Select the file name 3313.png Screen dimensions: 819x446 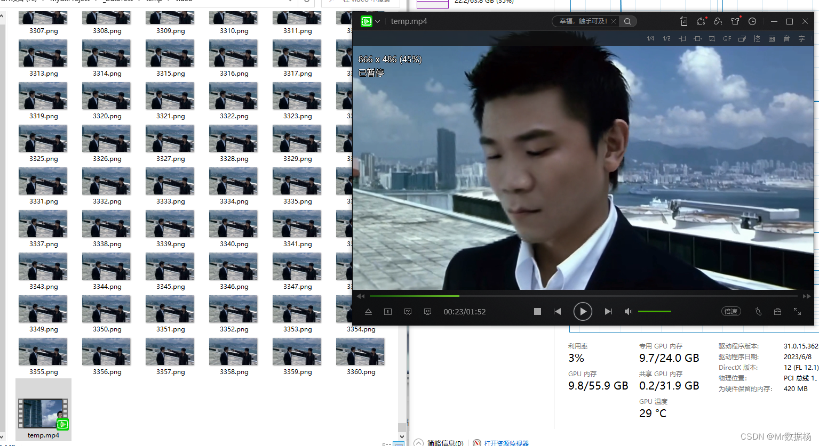click(x=44, y=74)
